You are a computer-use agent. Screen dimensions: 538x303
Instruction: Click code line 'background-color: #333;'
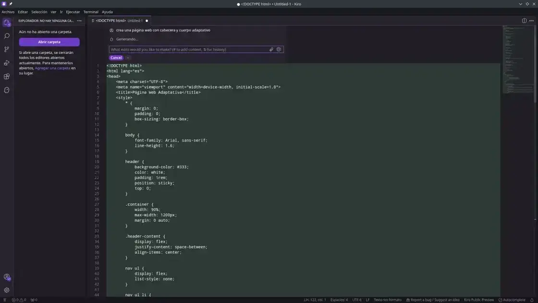pyautogui.click(x=161, y=167)
